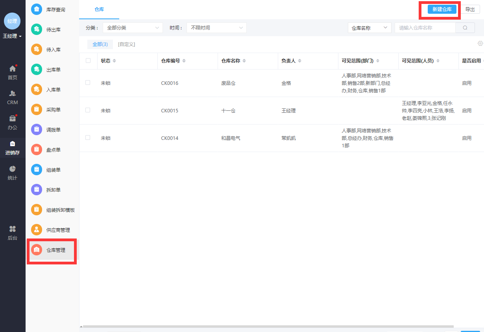Viewport: 484px width, 332px height.
Task: Click the horizontal table scrollbar
Action: click(x=268, y=326)
